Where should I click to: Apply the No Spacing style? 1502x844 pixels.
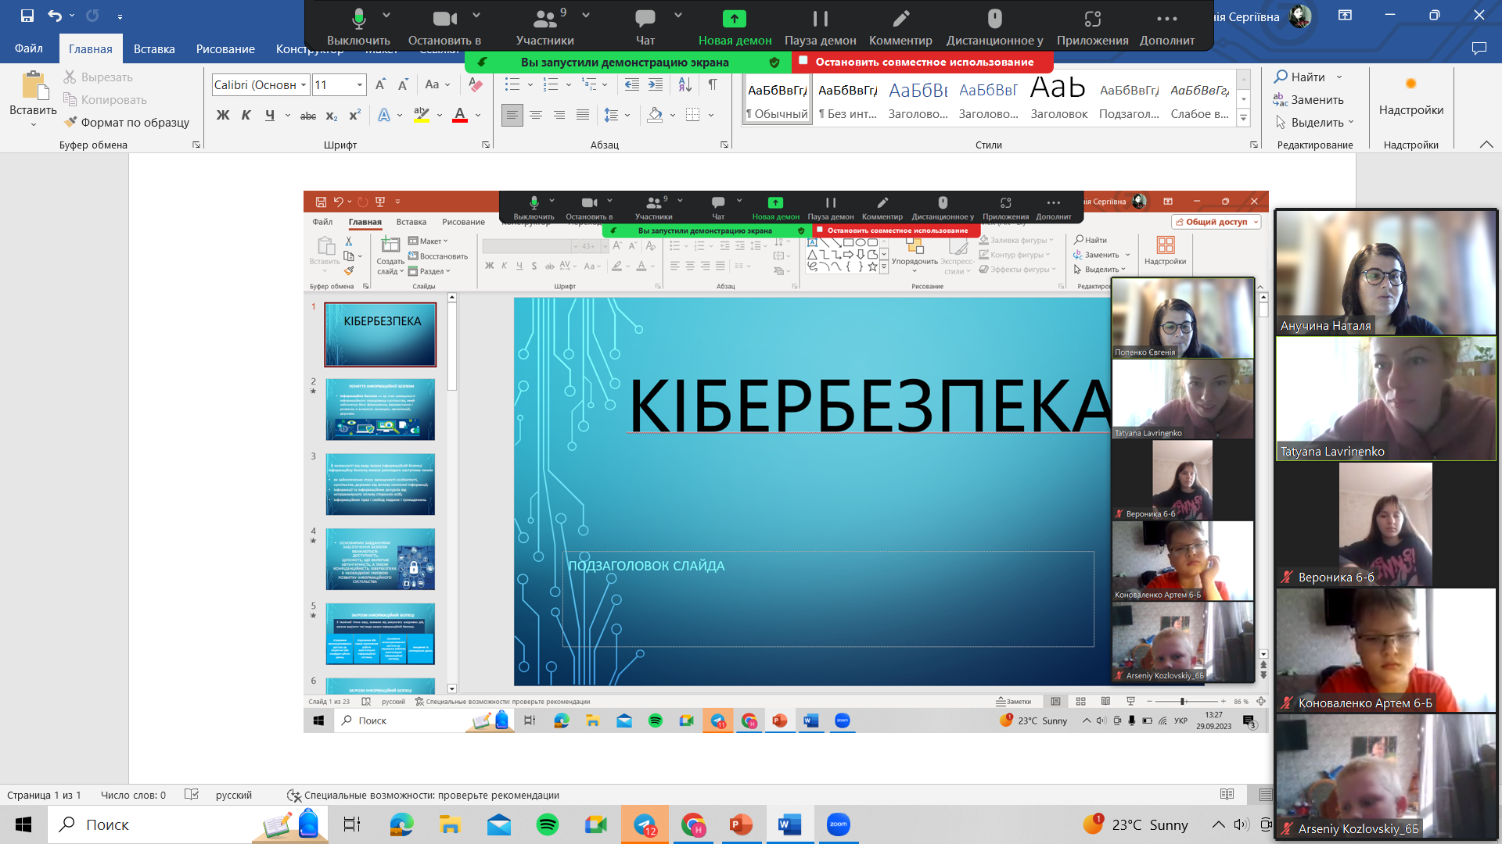click(848, 100)
